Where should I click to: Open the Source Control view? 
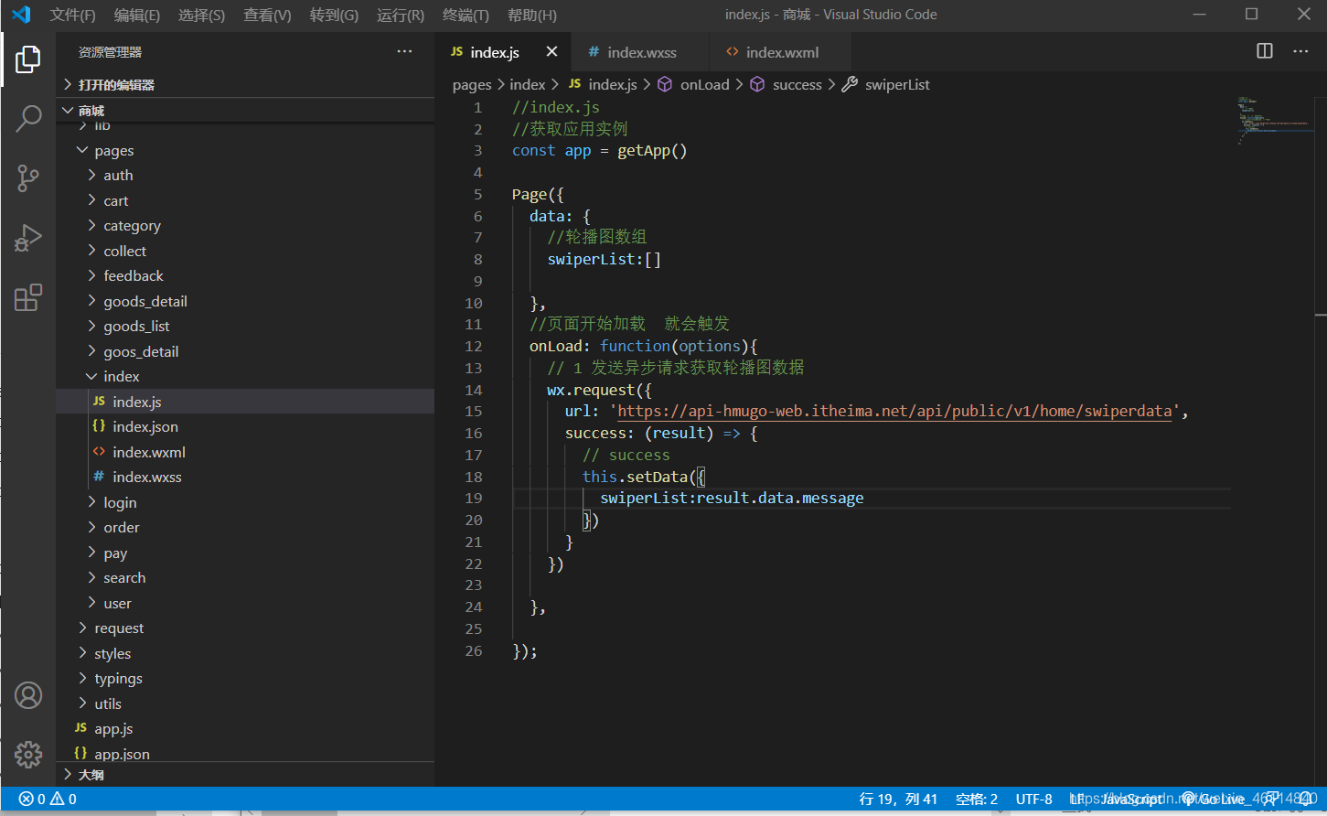point(28,178)
